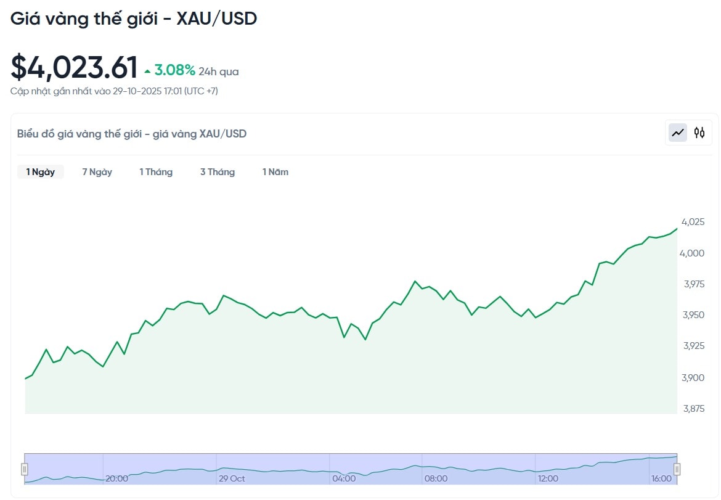Click the chart title Biểu đồ giá vàng
This screenshot has width=721, height=500.
pos(132,134)
